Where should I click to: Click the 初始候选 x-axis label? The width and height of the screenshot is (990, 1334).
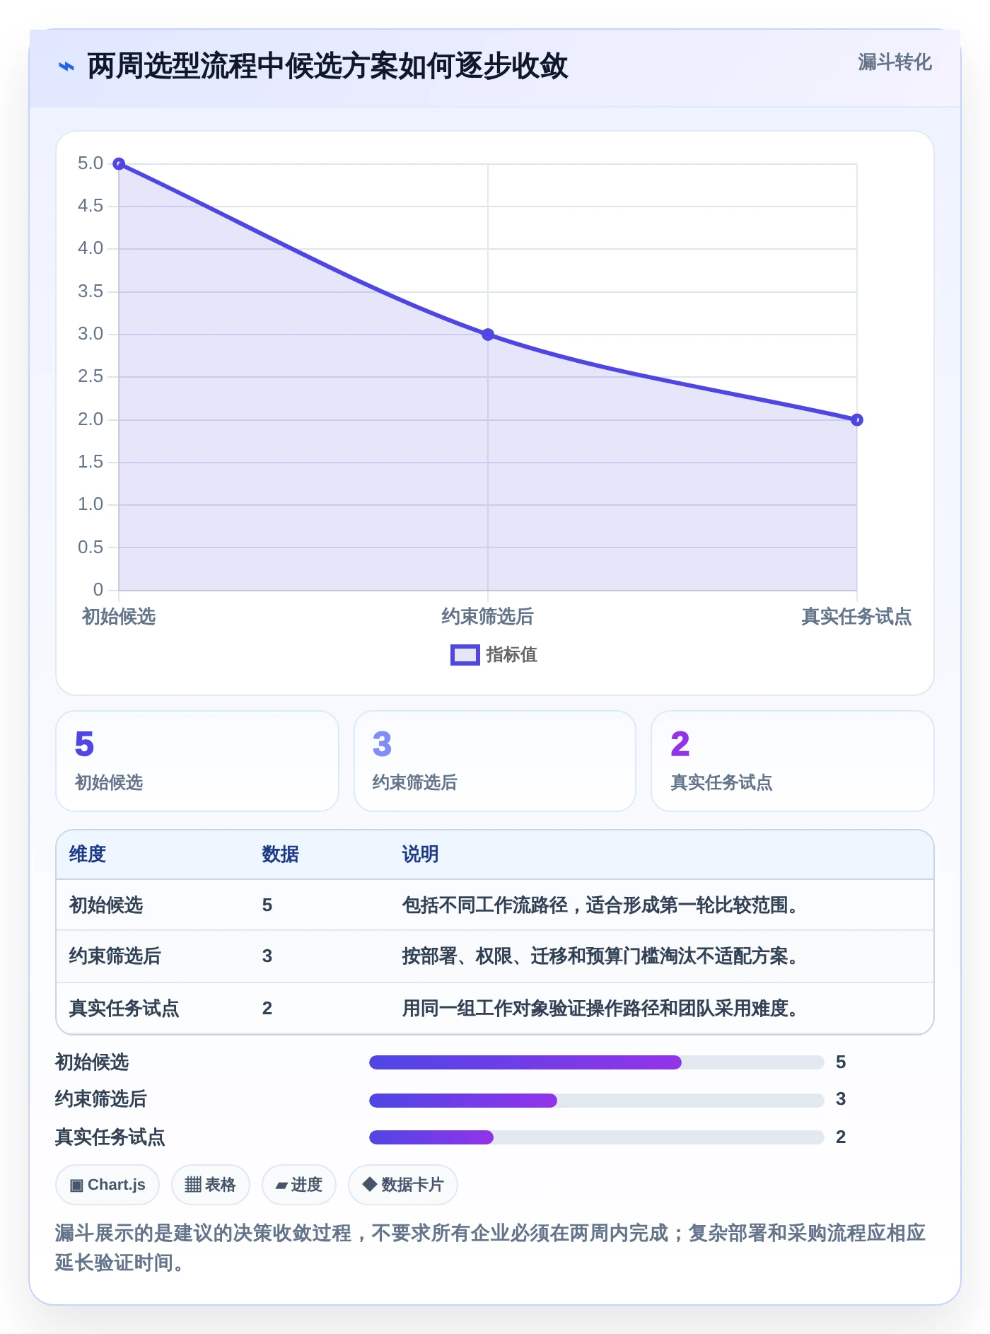[119, 617]
